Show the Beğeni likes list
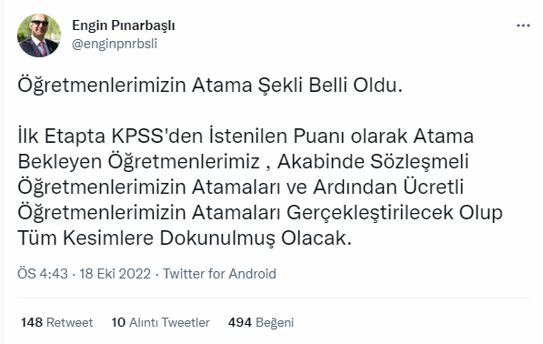Viewport: 543px width, 344px height. [275, 322]
